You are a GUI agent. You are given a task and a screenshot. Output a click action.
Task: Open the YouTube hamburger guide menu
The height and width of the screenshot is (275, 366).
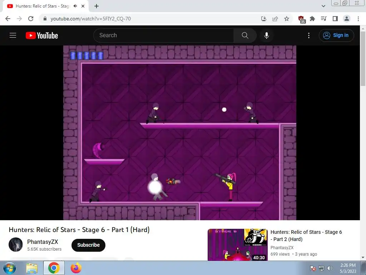tap(13, 35)
